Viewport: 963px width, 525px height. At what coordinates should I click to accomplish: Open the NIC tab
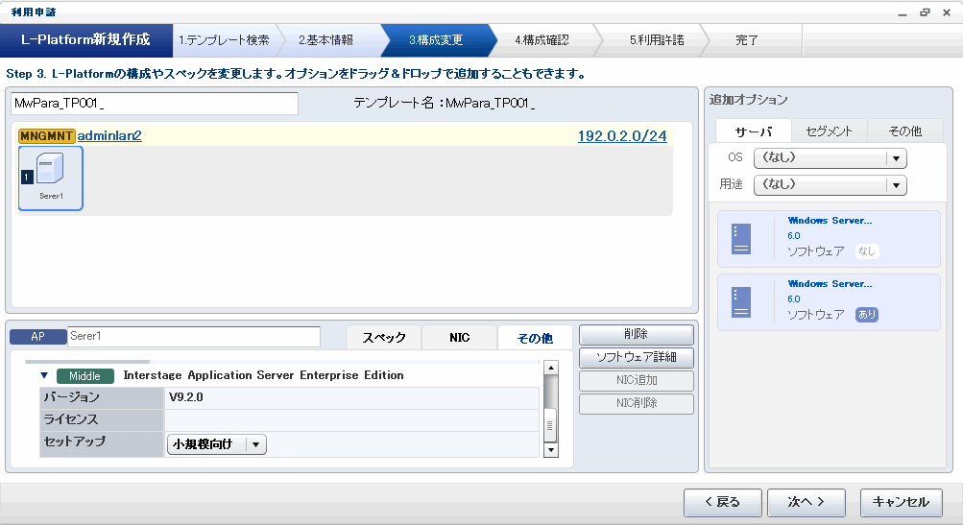pyautogui.click(x=459, y=338)
